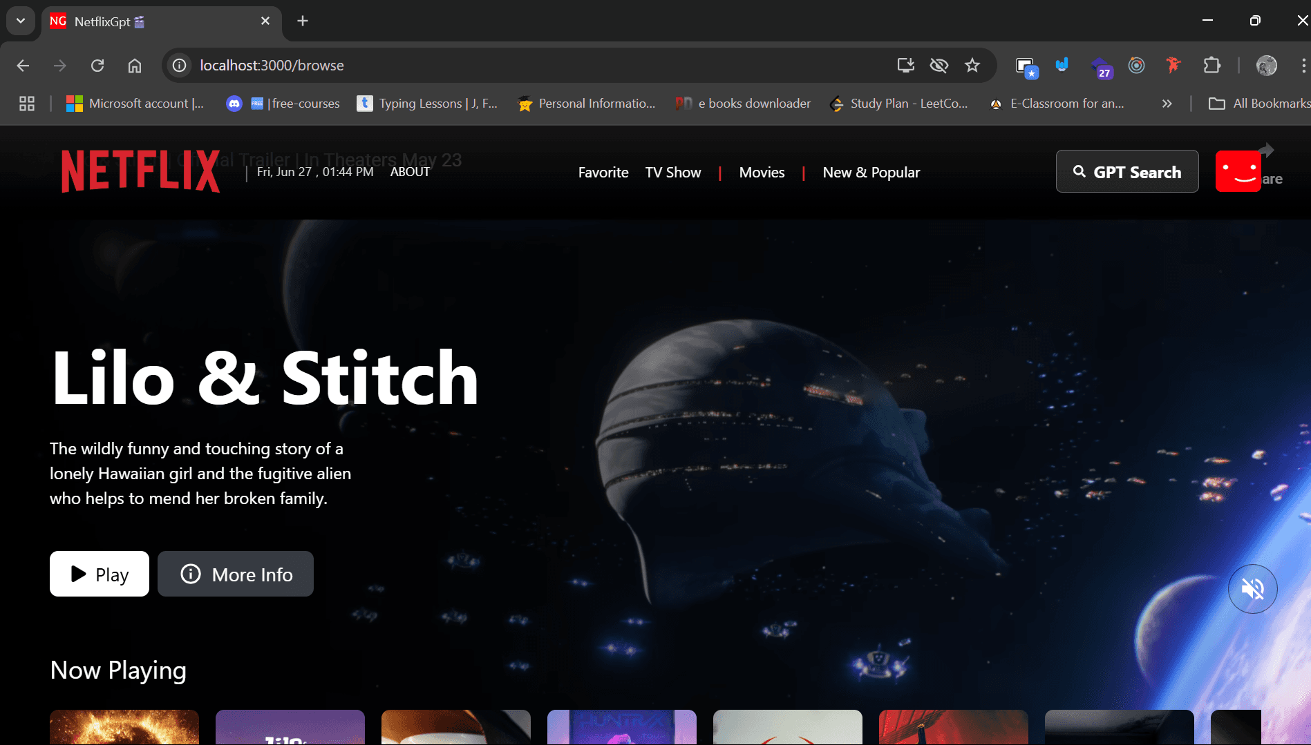
Task: Click the red Netflix smiley profile avatar
Action: tap(1241, 171)
